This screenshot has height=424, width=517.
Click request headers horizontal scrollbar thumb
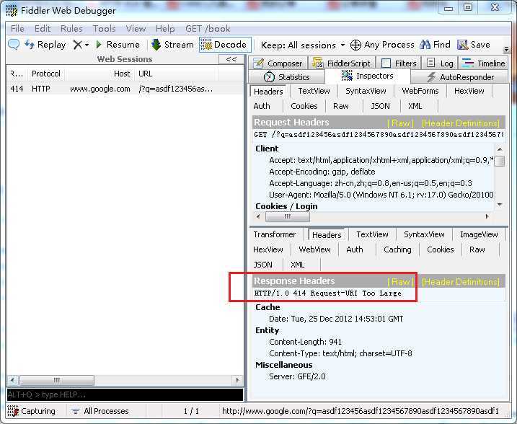pyautogui.click(x=288, y=216)
